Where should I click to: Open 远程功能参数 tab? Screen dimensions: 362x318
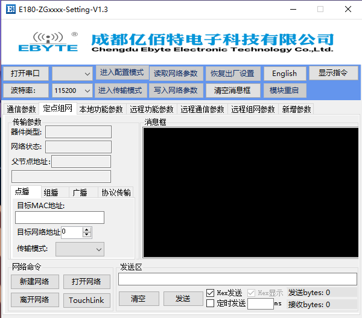(151, 109)
